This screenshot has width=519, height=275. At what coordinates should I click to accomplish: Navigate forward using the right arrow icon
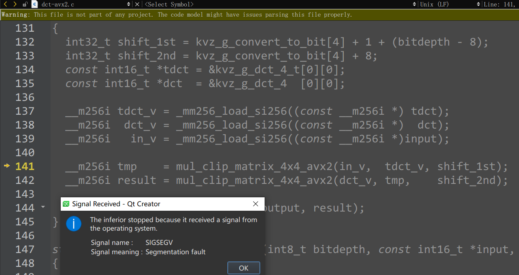pos(15,4)
